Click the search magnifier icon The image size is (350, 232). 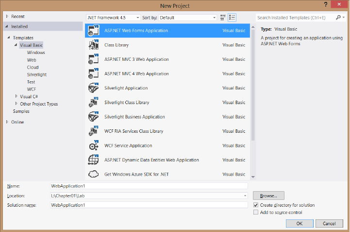(338, 18)
